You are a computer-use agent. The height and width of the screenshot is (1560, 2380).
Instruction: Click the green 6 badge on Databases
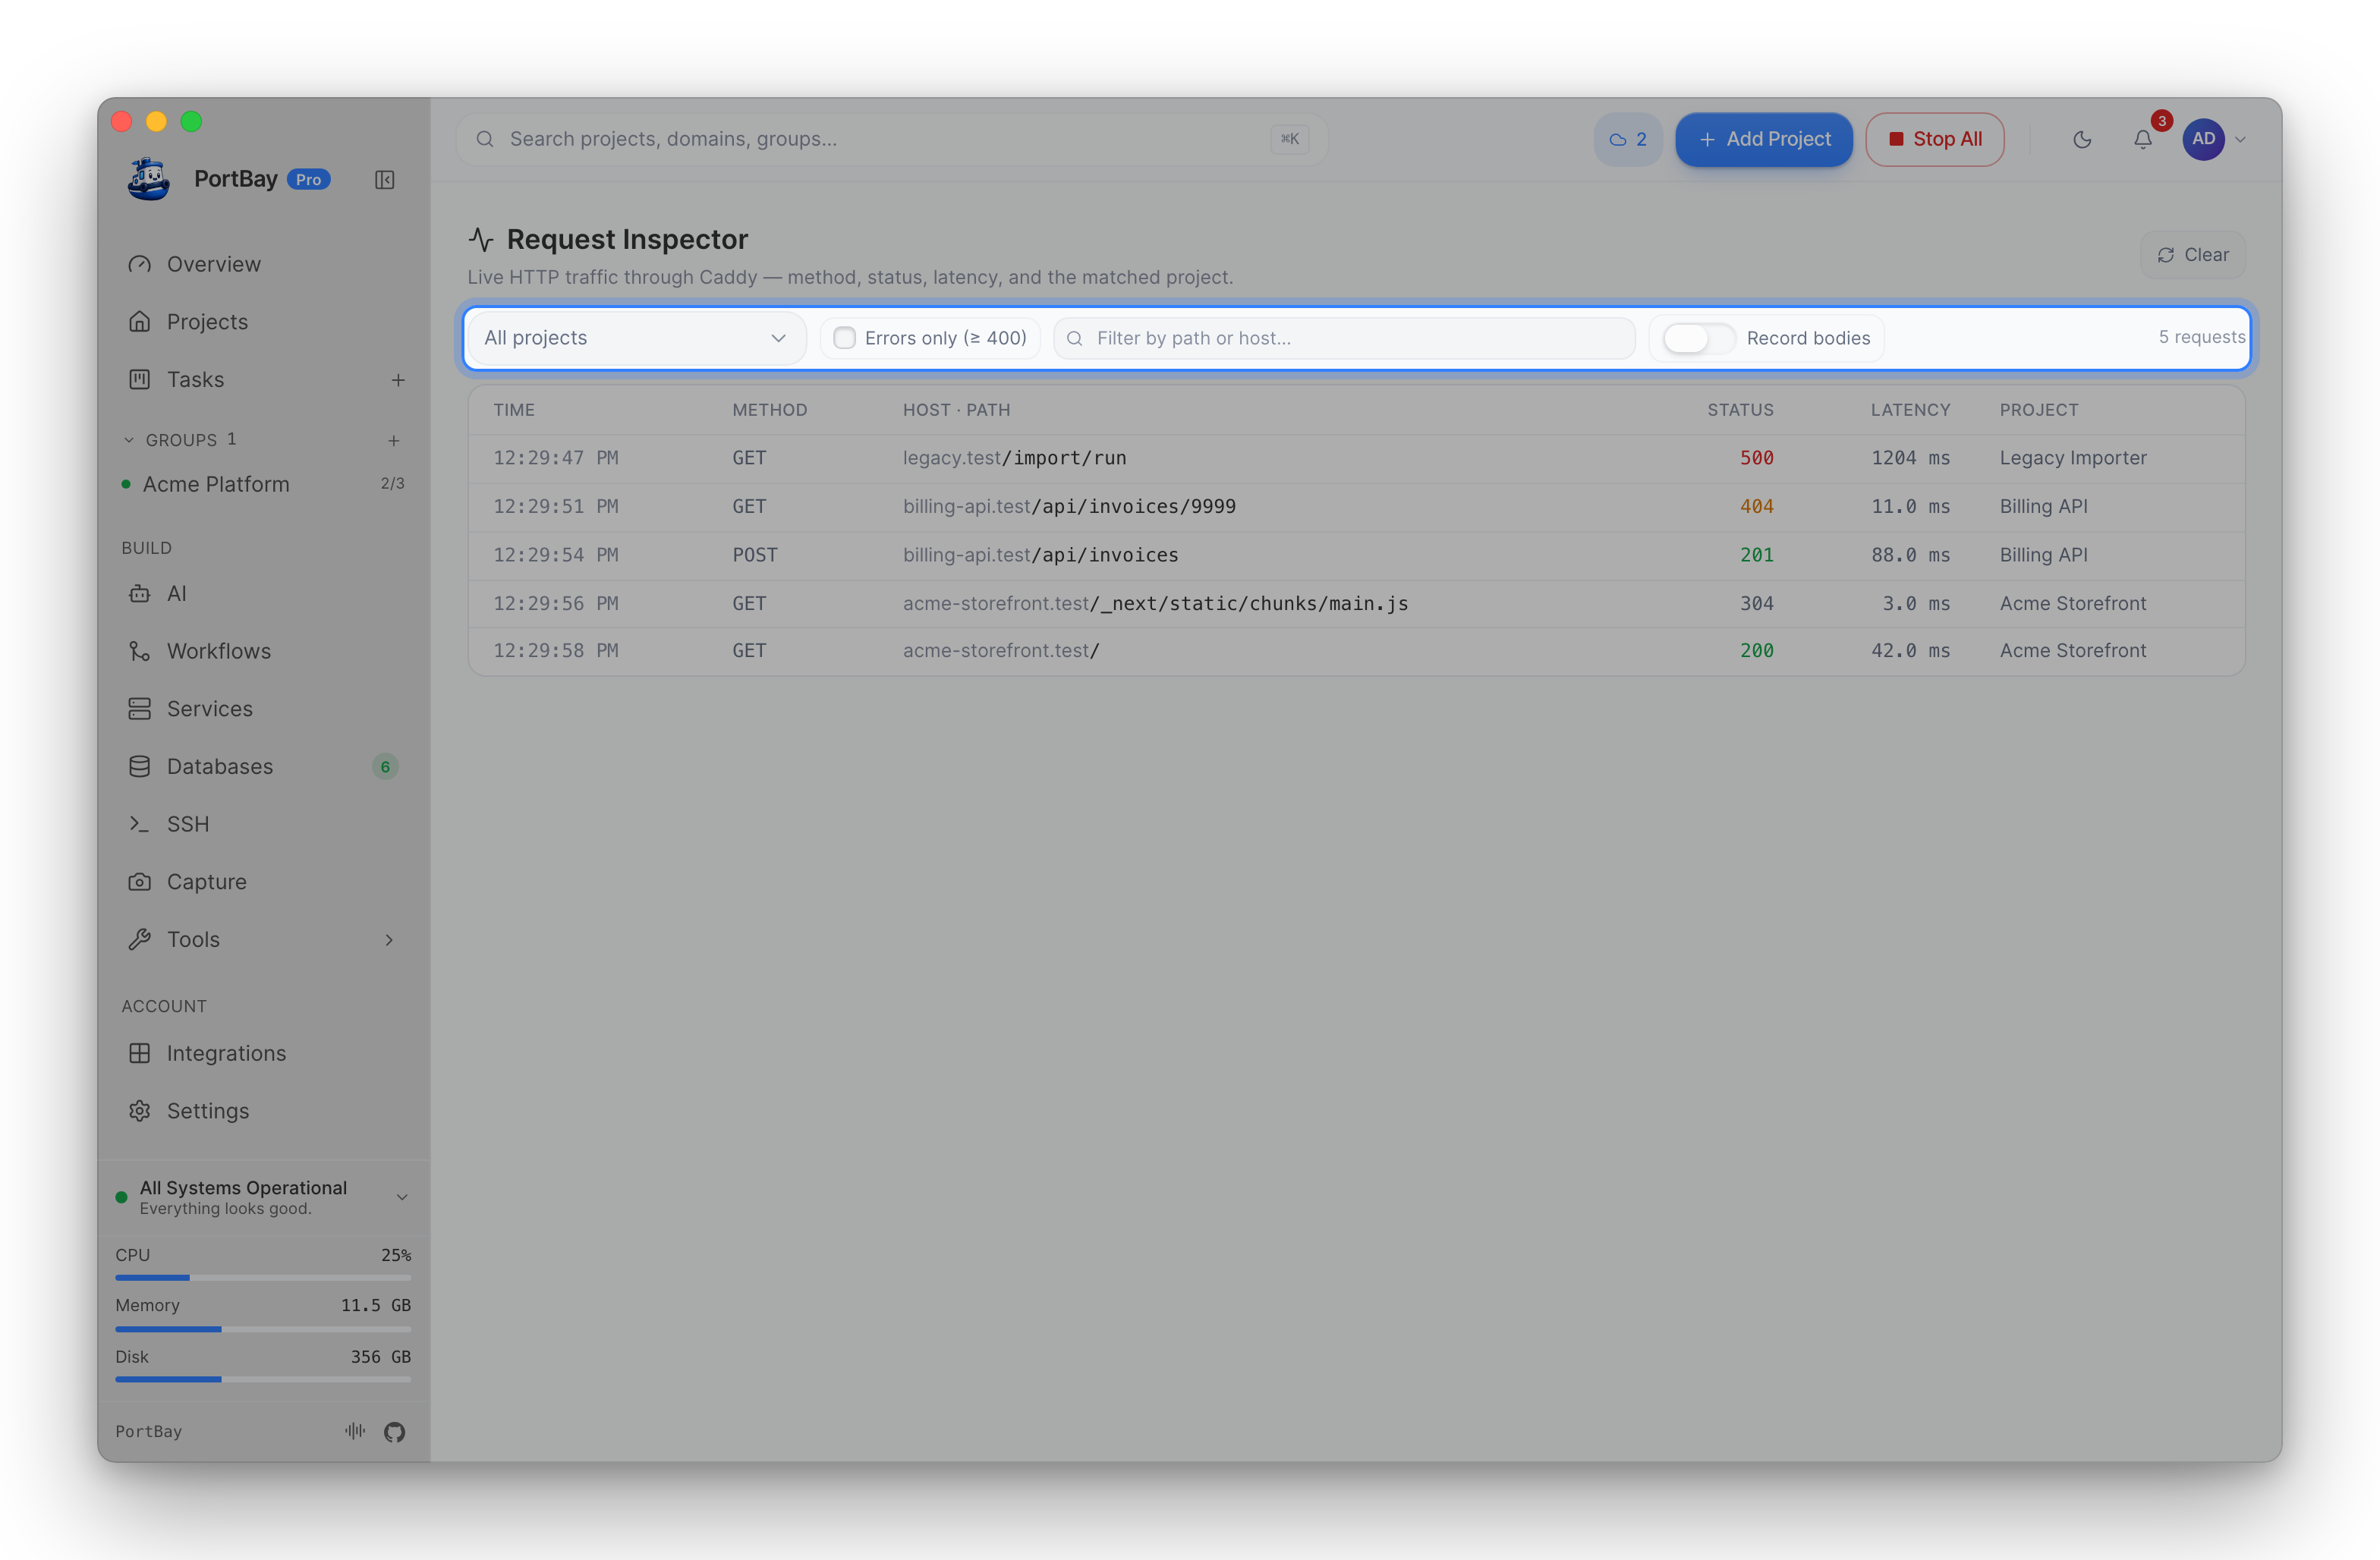(x=385, y=767)
